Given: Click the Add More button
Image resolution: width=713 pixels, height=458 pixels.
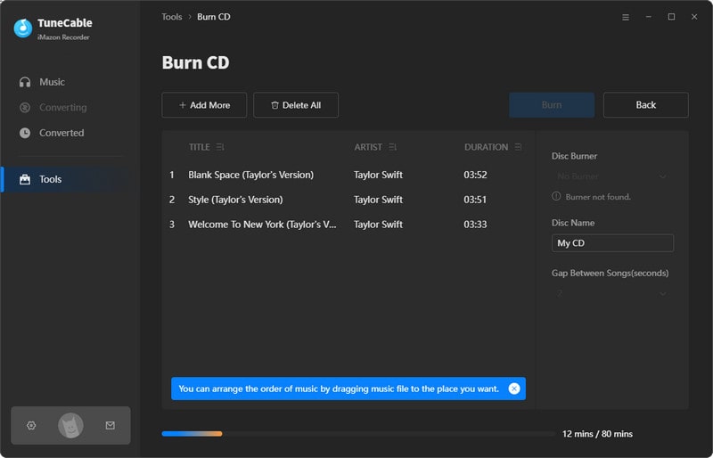Looking at the screenshot, I should pyautogui.click(x=204, y=105).
